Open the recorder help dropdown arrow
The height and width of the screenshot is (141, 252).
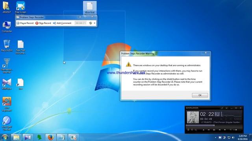[x=94, y=23]
